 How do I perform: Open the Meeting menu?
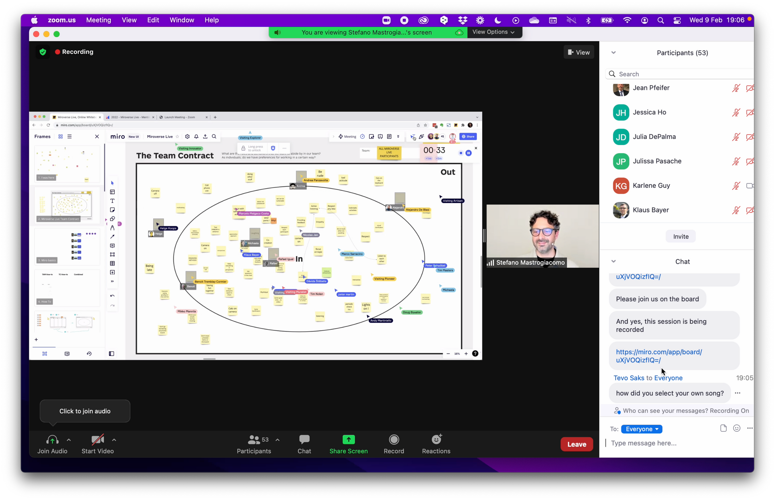pyautogui.click(x=99, y=20)
